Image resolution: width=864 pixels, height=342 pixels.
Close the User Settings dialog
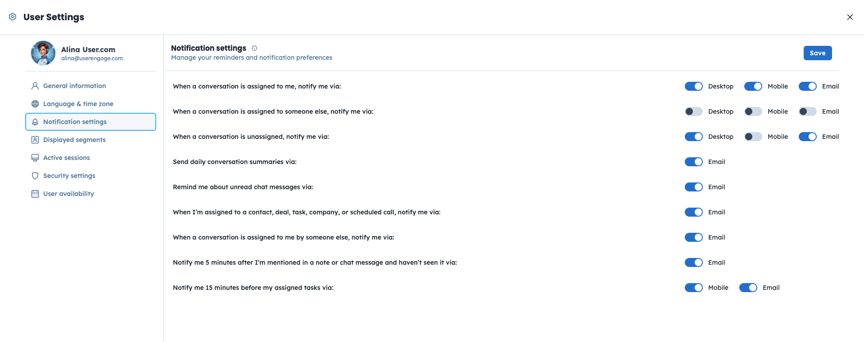click(850, 17)
